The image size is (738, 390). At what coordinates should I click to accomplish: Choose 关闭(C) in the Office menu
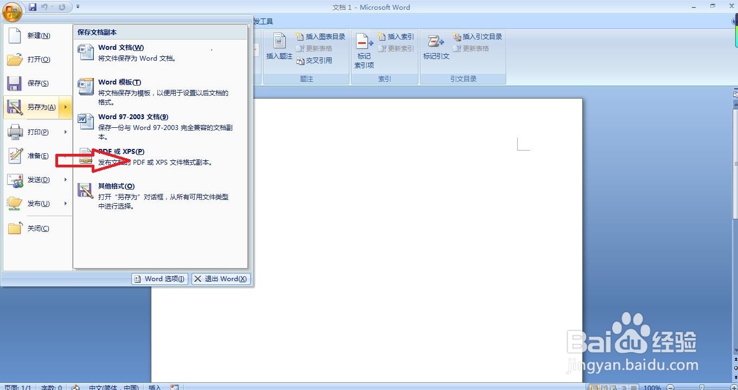point(37,229)
